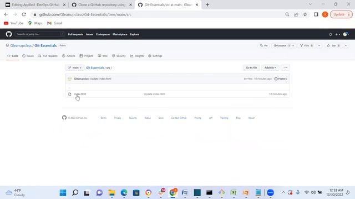Open the Git-Essentials repository link
355x199 pixels.
[x=45, y=45]
